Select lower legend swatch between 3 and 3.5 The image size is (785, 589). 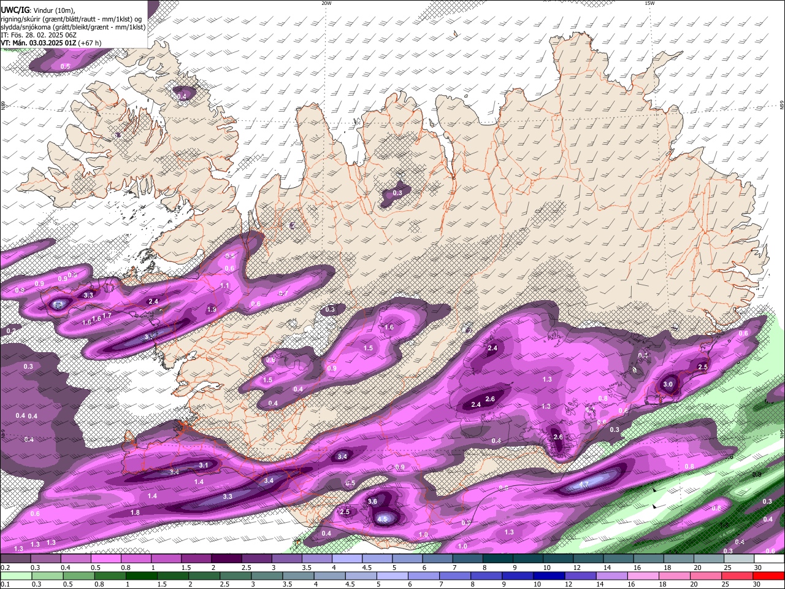(x=266, y=576)
